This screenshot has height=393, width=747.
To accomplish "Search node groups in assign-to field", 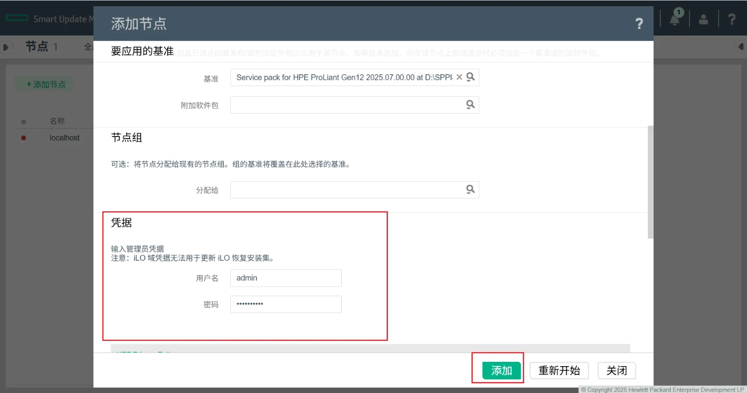I will point(471,189).
